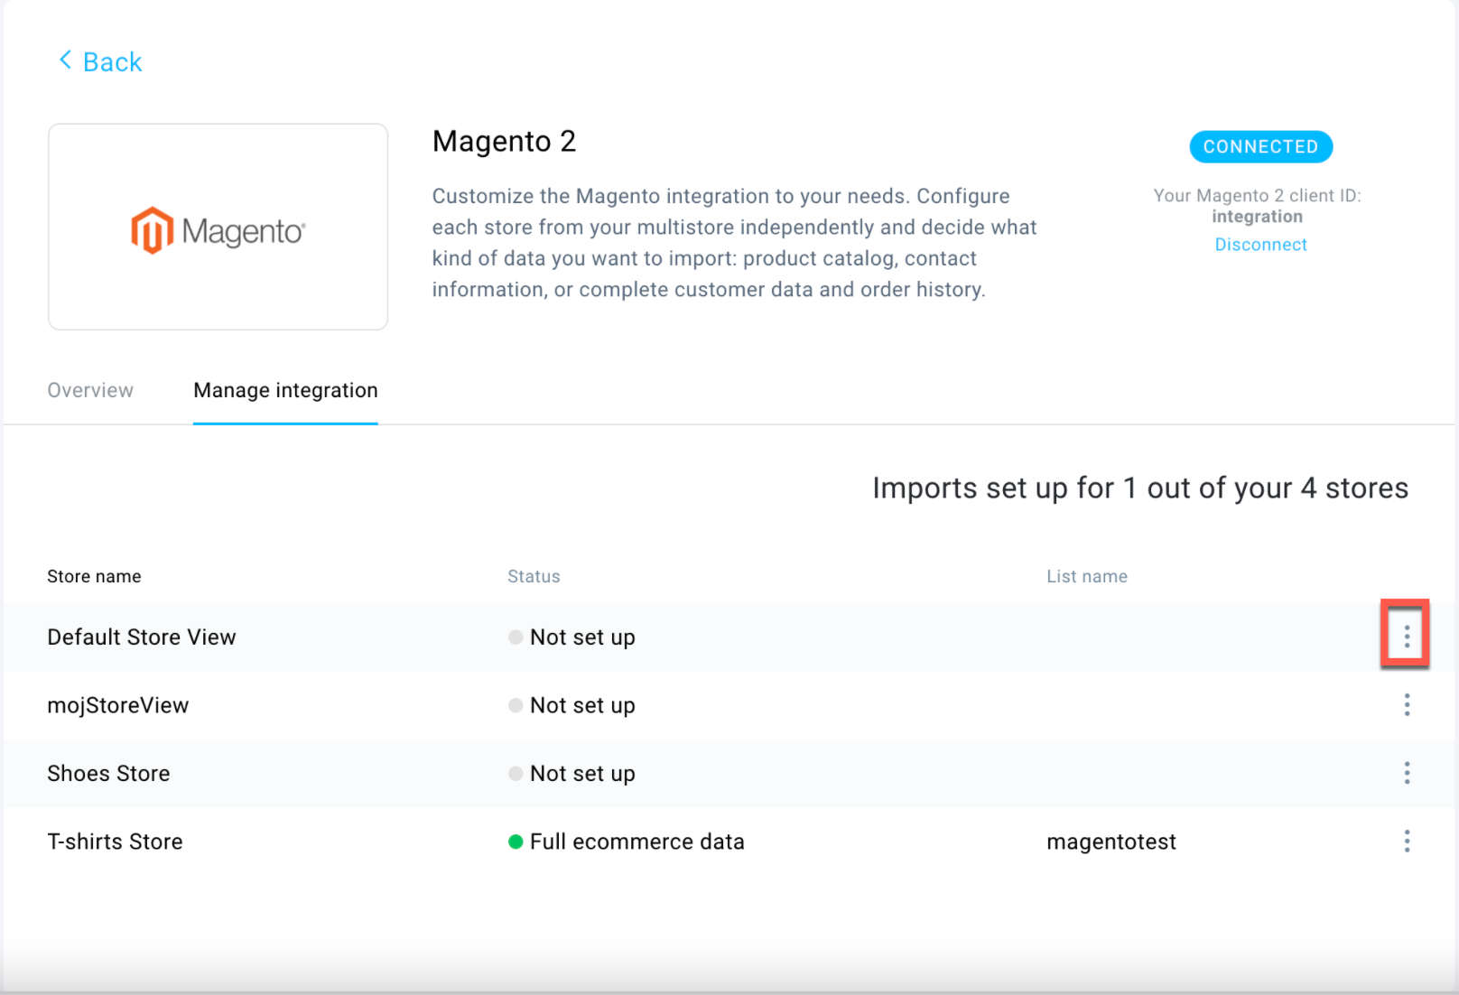
Task: Open the three-dot menu for T-shirts Store
Action: coord(1407,842)
